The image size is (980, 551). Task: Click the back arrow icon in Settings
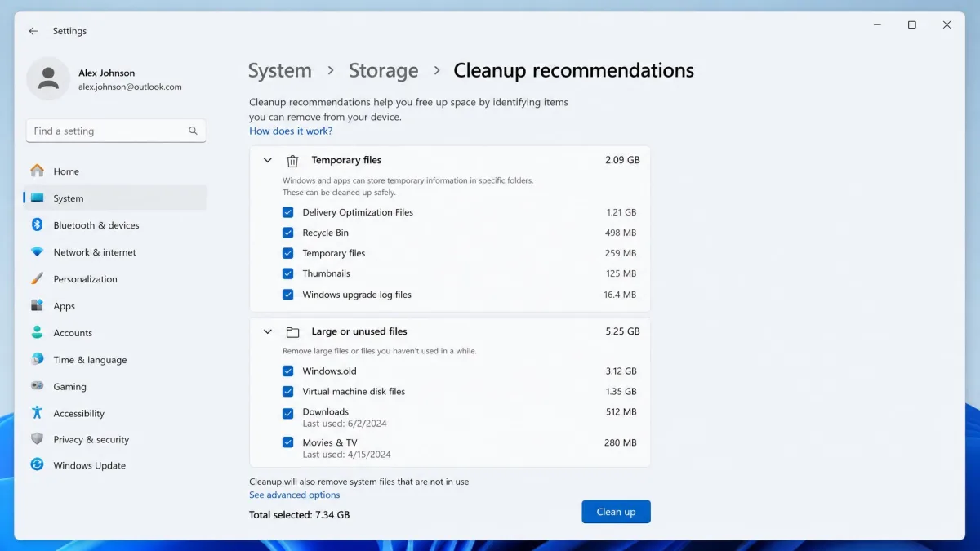pos(33,31)
